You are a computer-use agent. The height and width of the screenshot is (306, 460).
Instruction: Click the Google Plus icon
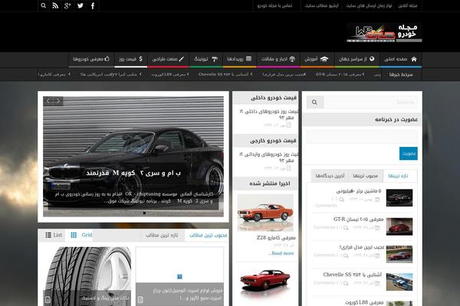[67, 6]
